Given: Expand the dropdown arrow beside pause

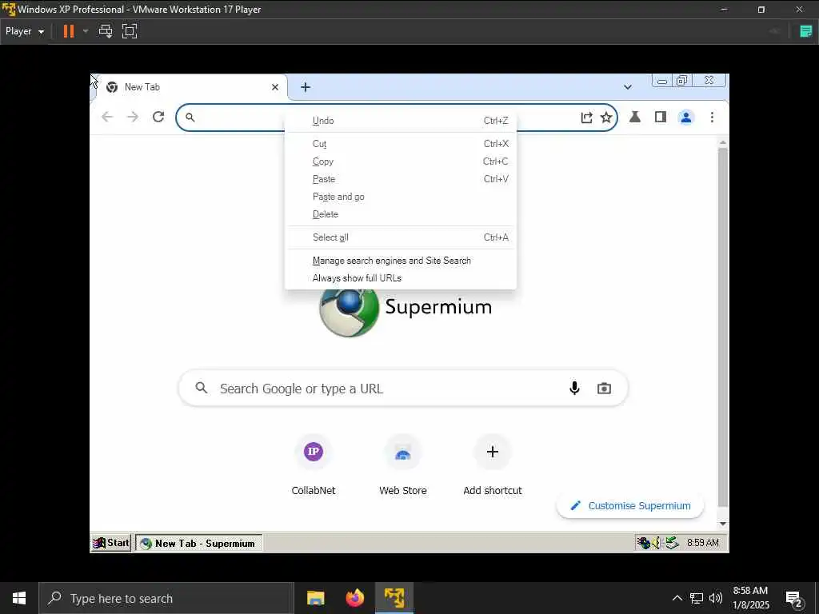Looking at the screenshot, I should pyautogui.click(x=86, y=31).
